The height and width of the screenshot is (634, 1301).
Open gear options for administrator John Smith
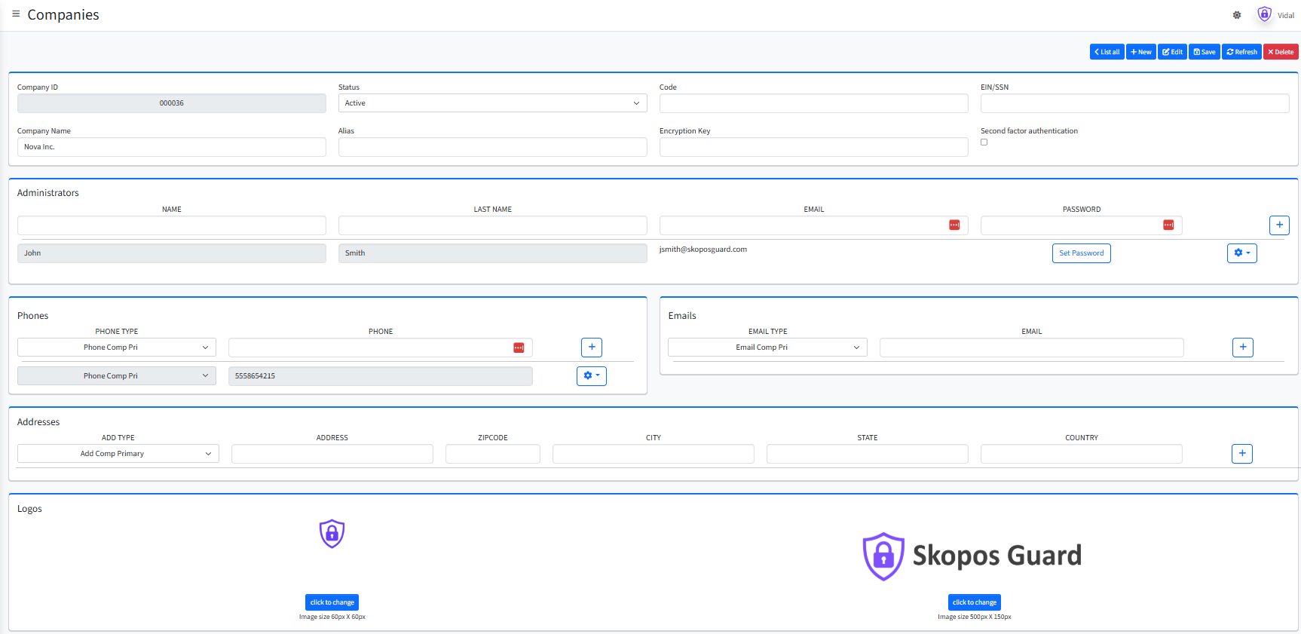1241,253
